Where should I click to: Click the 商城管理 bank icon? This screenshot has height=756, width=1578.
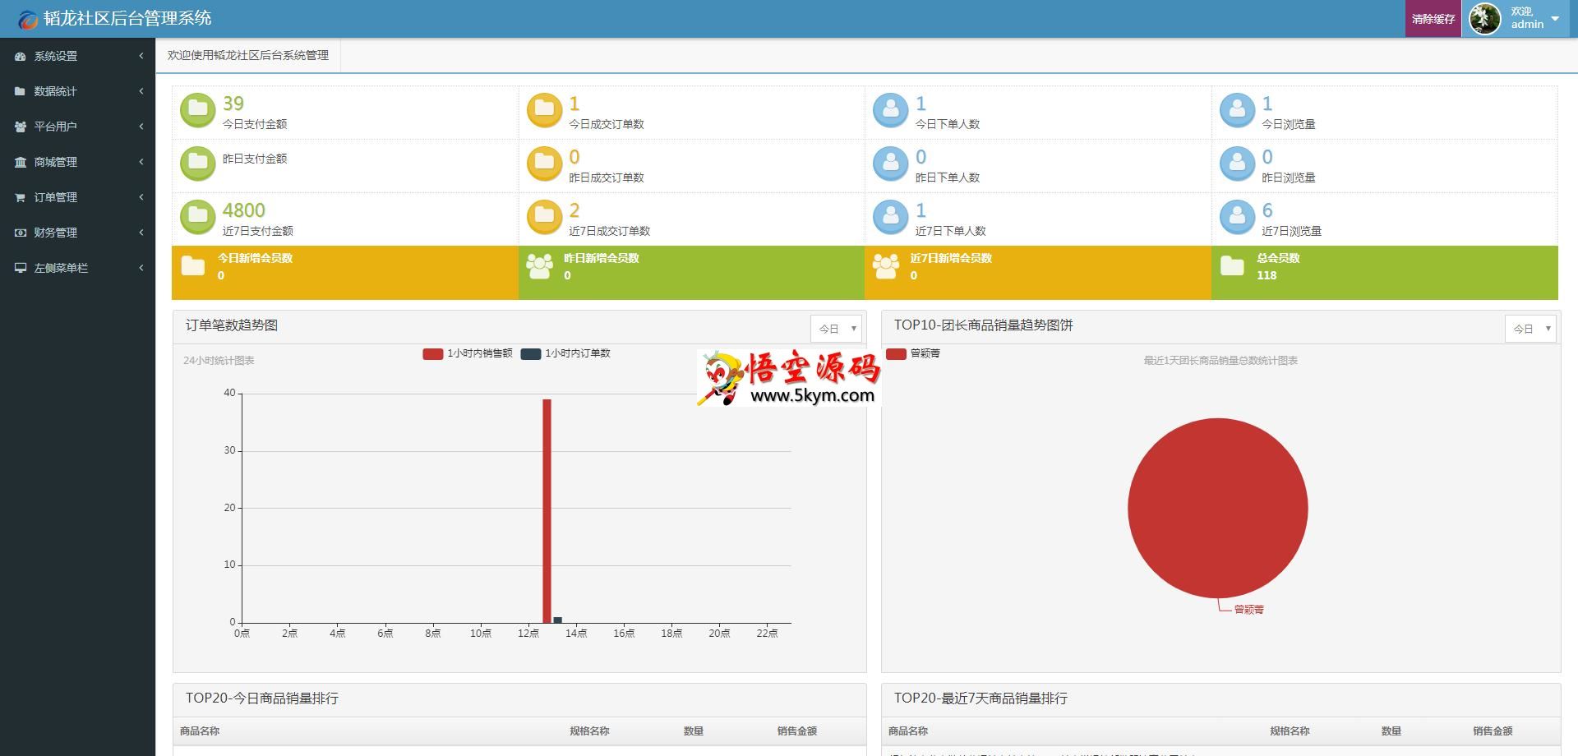(x=21, y=162)
